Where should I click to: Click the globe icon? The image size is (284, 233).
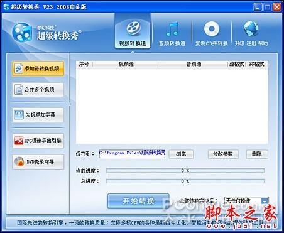click(251, 28)
